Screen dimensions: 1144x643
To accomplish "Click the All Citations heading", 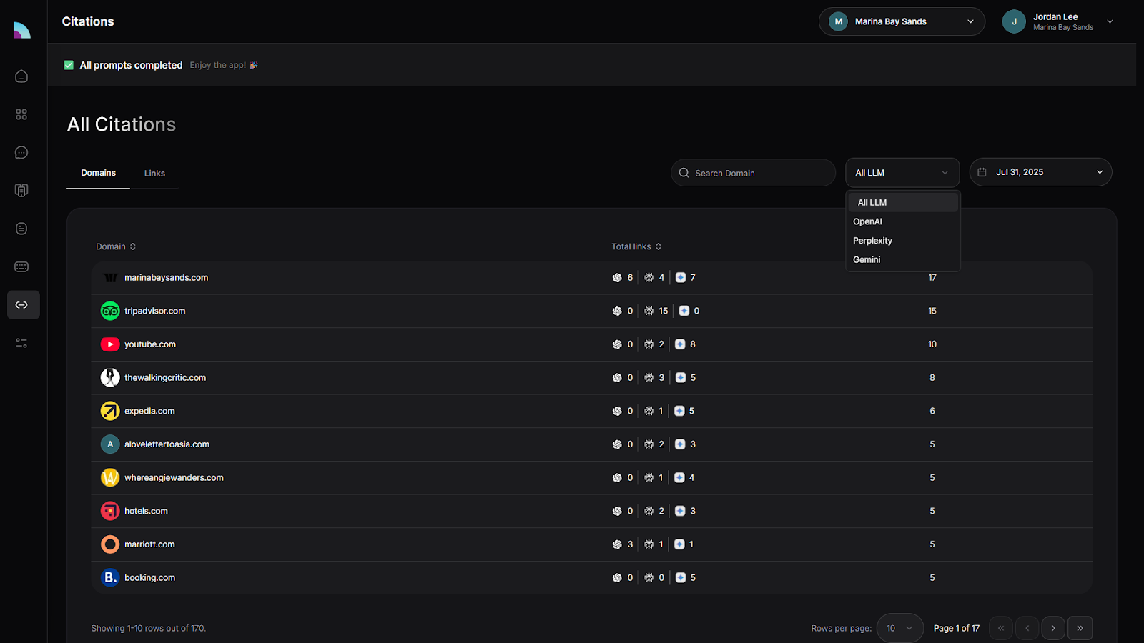I will point(122,124).
